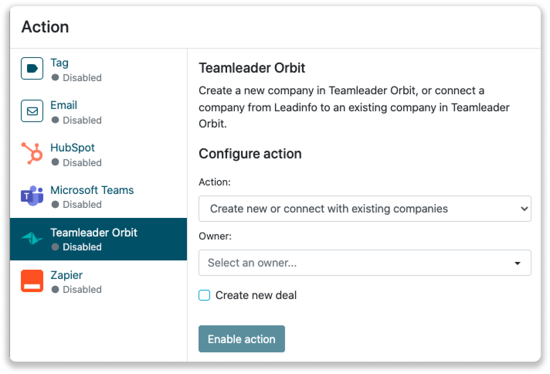Click the Enable action button
The height and width of the screenshot is (374, 550).
click(x=241, y=339)
